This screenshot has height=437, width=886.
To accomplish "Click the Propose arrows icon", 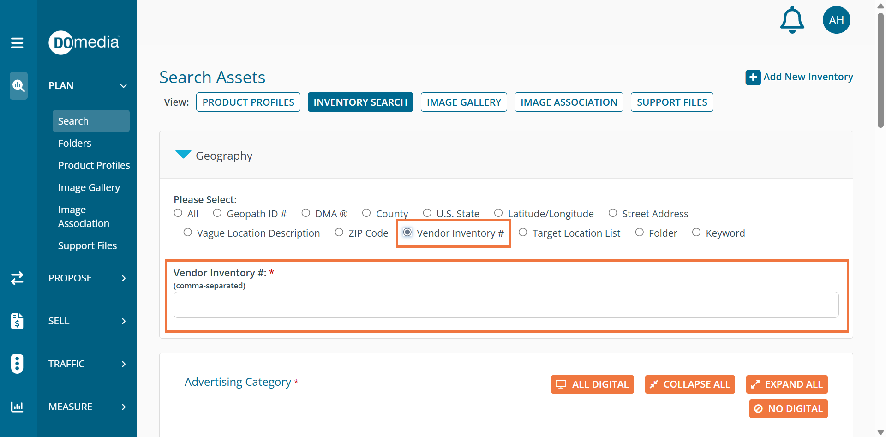I will click(x=17, y=278).
